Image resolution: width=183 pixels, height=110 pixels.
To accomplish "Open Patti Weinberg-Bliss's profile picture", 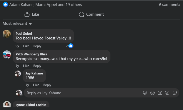I will coord(7,54).
